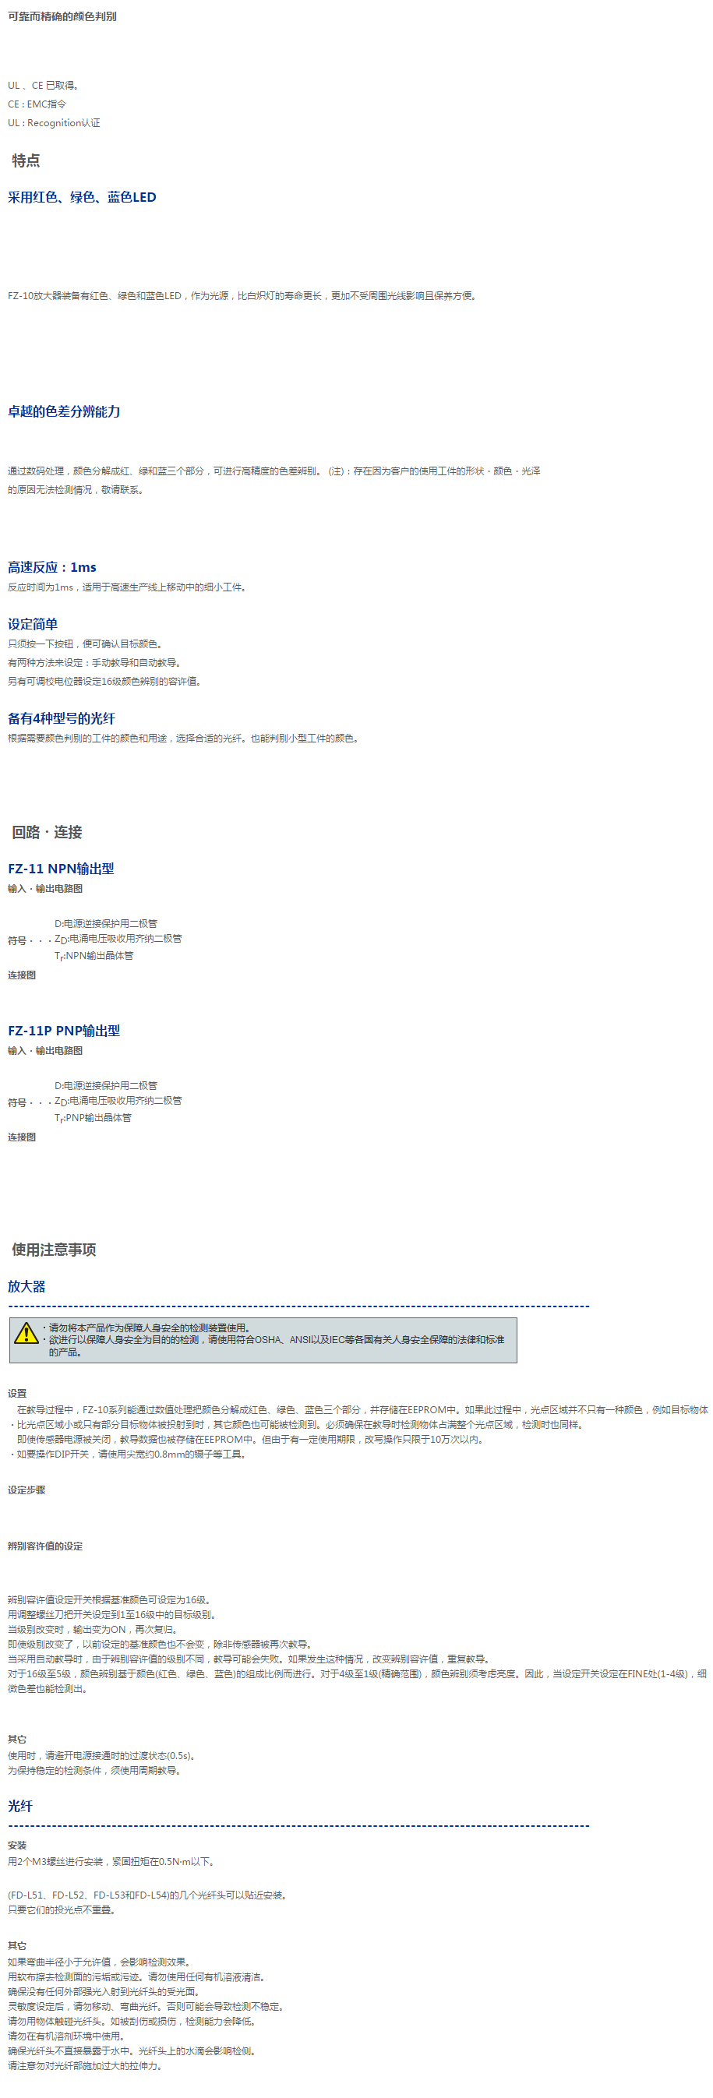This screenshot has height=2098, width=713.
Task: Click the FZ-11P PNP输出型 heading
Action: 64,1030
